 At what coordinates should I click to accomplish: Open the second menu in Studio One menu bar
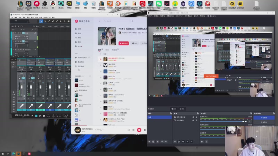(x=16, y=17)
